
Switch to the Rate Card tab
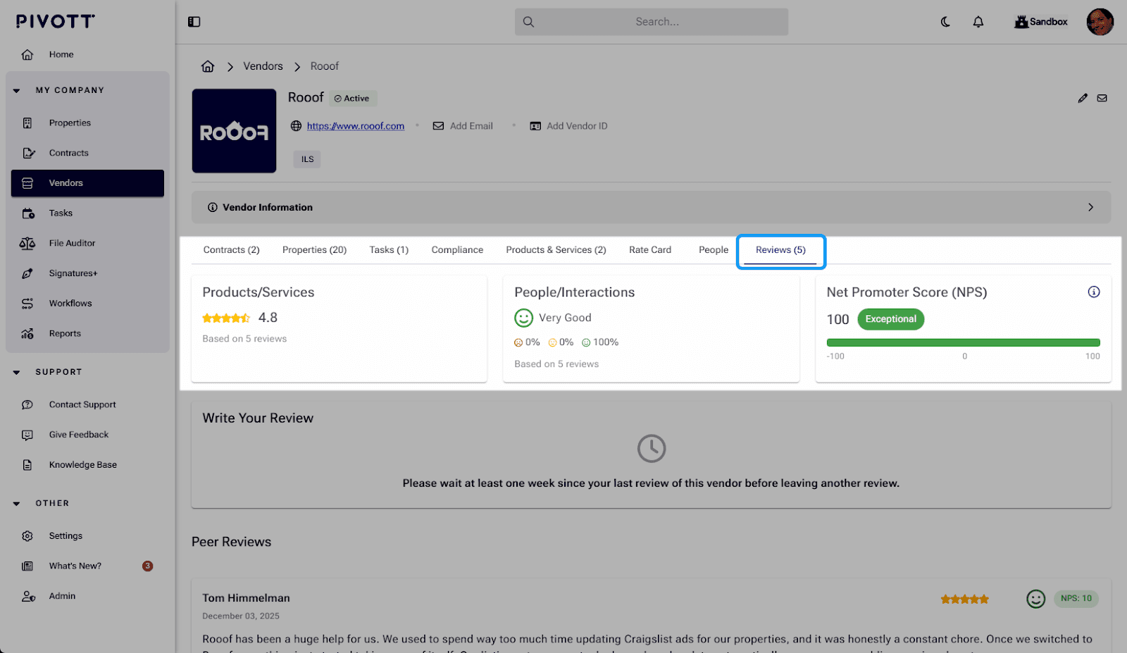650,250
